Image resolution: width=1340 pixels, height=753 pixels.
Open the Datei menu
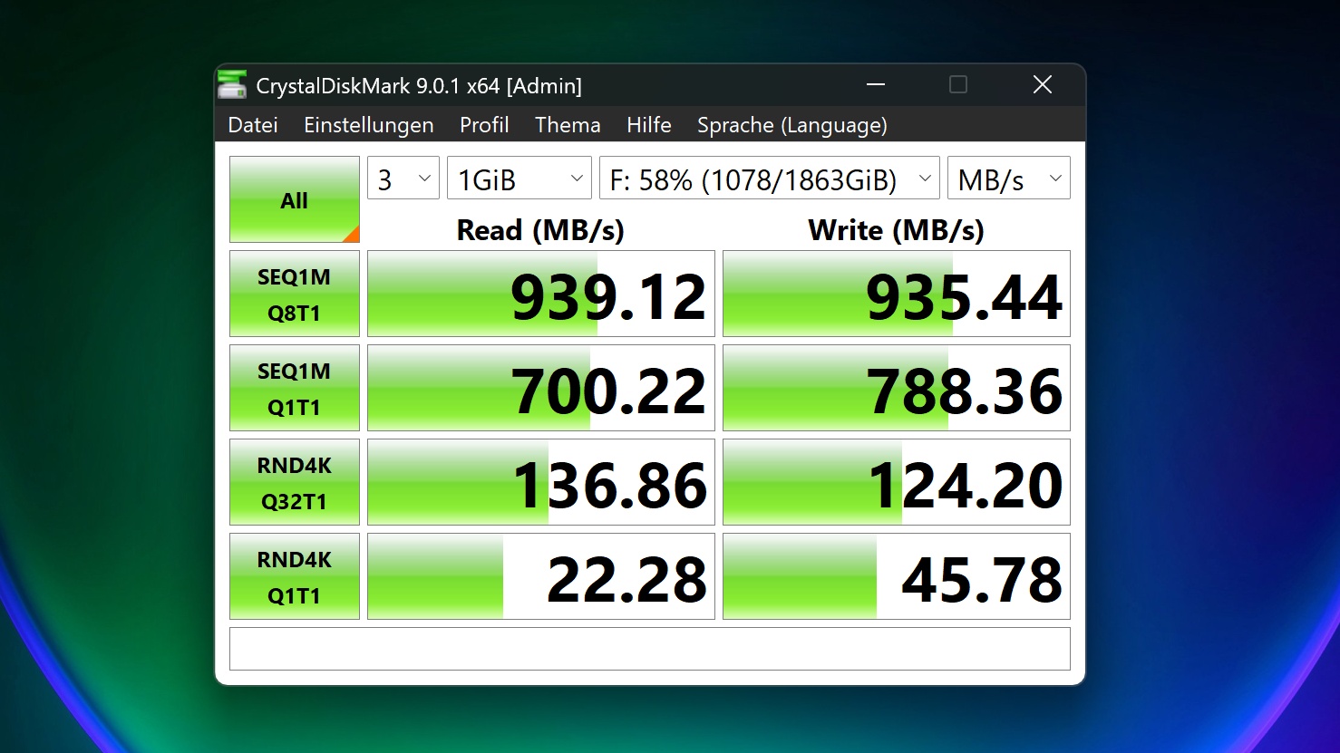(x=253, y=125)
